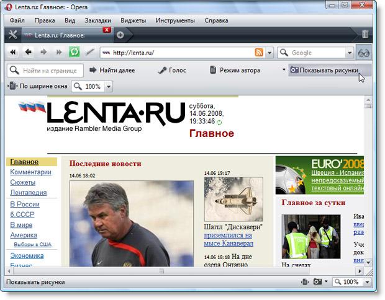Click the status bar camera images icon
The image size is (385, 300).
tap(317, 281)
